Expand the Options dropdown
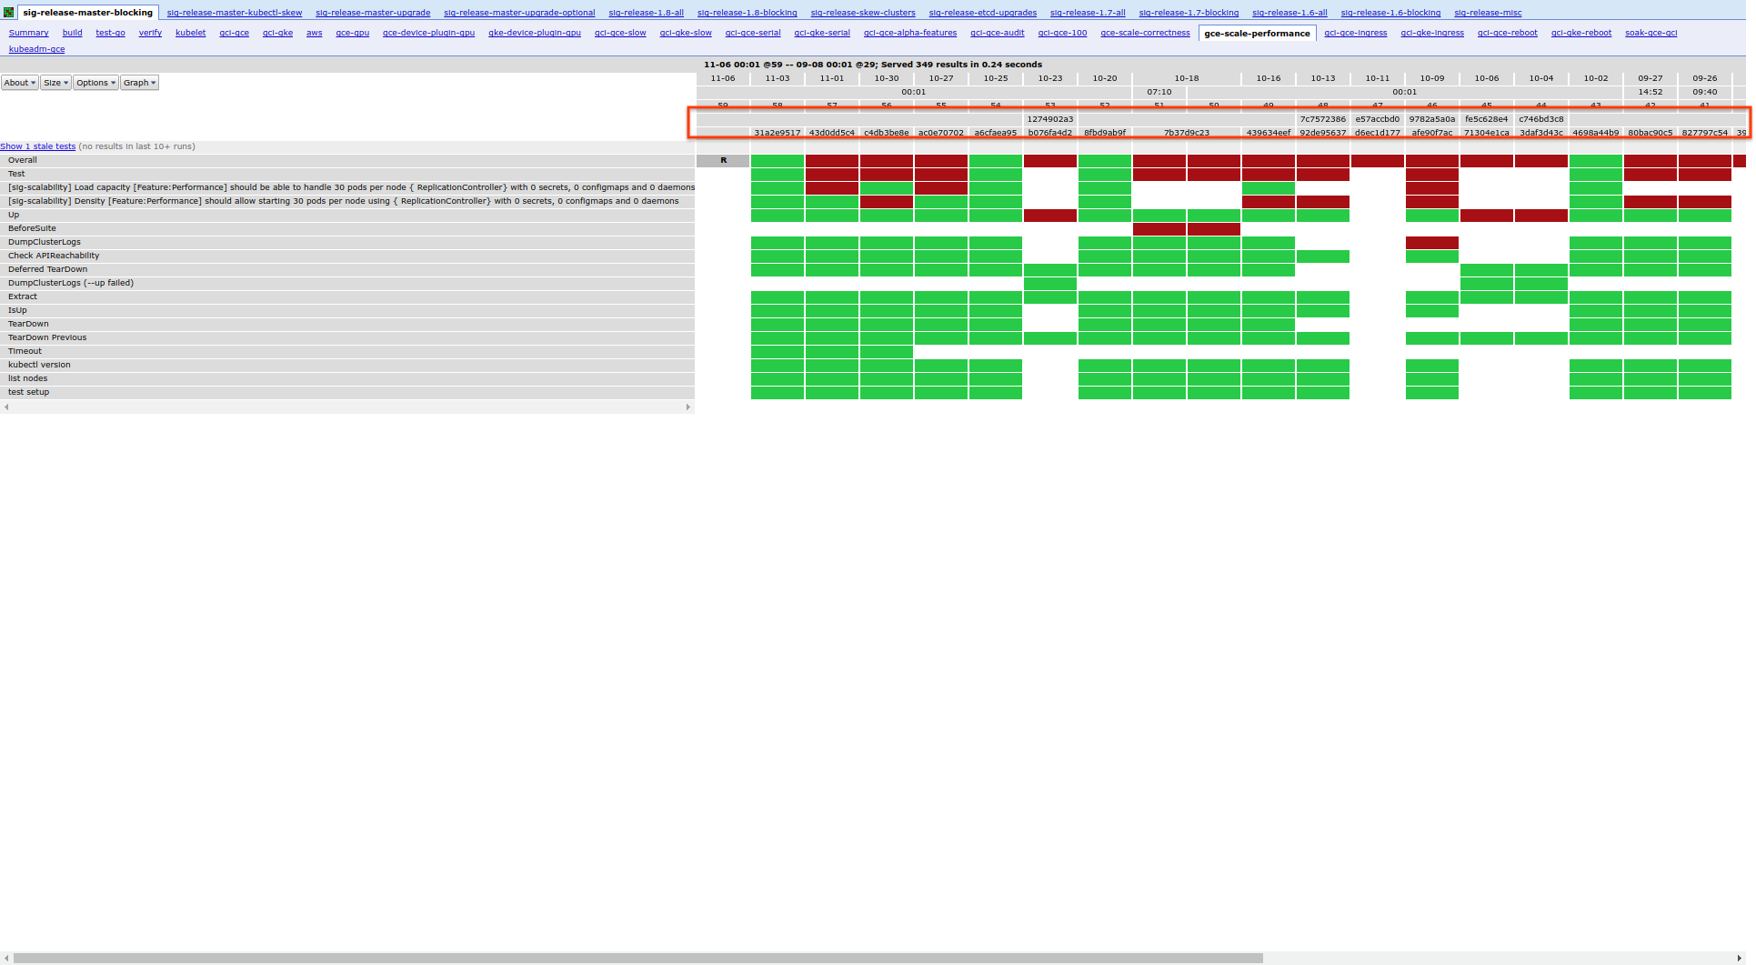The image size is (1756, 965). point(95,83)
